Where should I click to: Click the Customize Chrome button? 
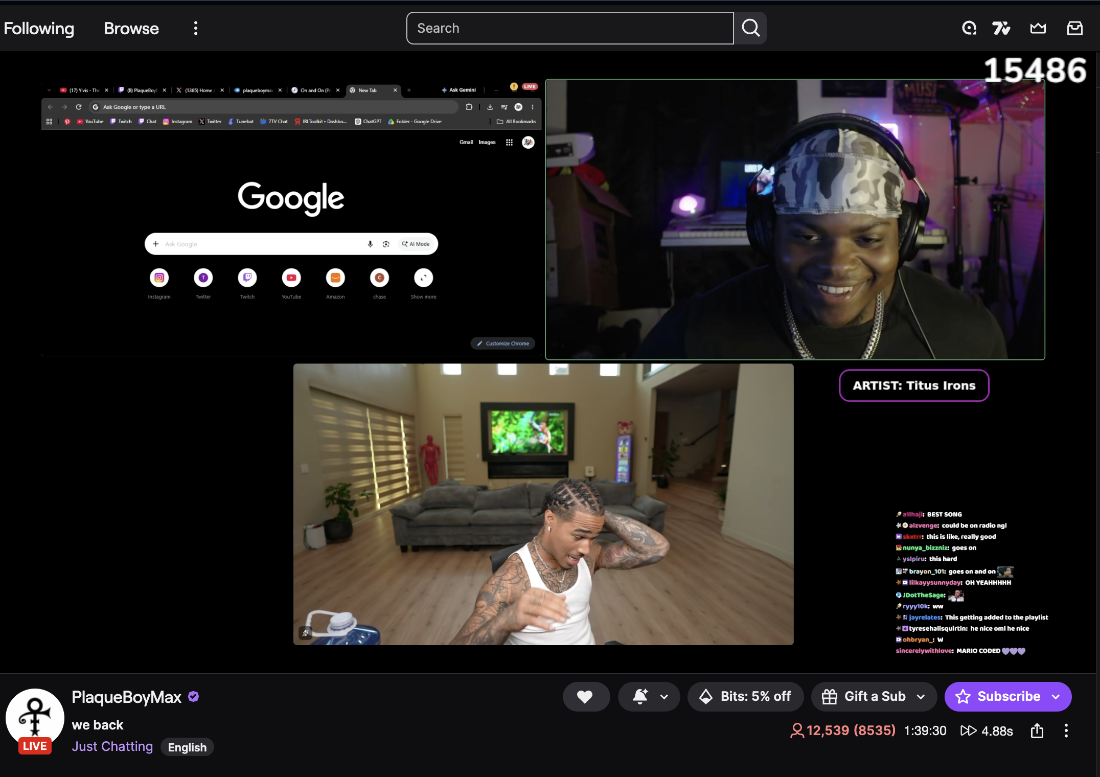point(503,344)
